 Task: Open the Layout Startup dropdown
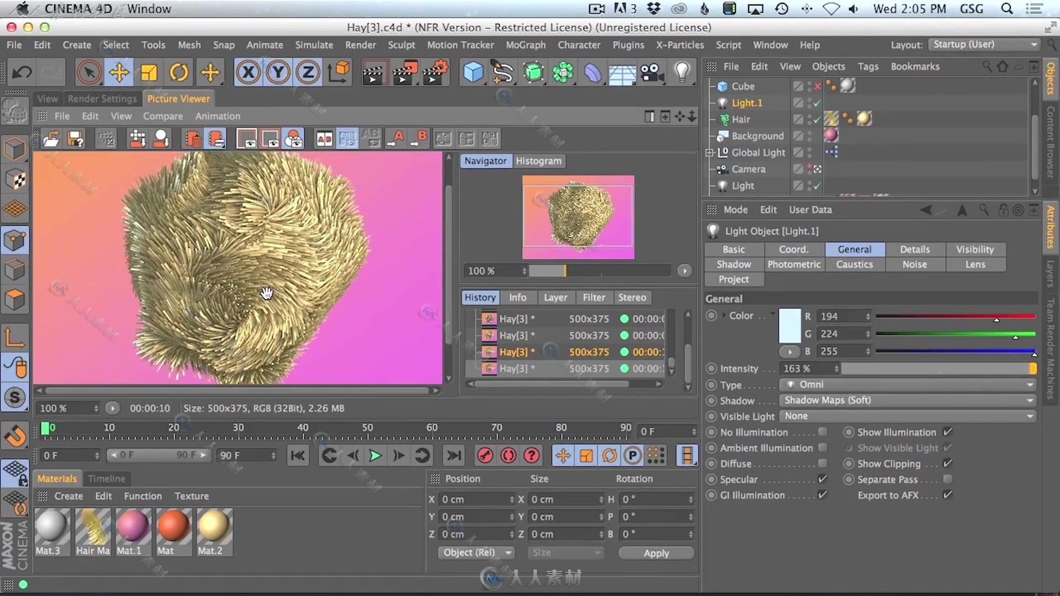[984, 45]
